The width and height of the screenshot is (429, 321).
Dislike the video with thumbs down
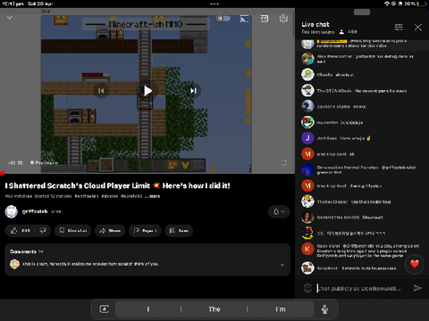[x=43, y=231]
